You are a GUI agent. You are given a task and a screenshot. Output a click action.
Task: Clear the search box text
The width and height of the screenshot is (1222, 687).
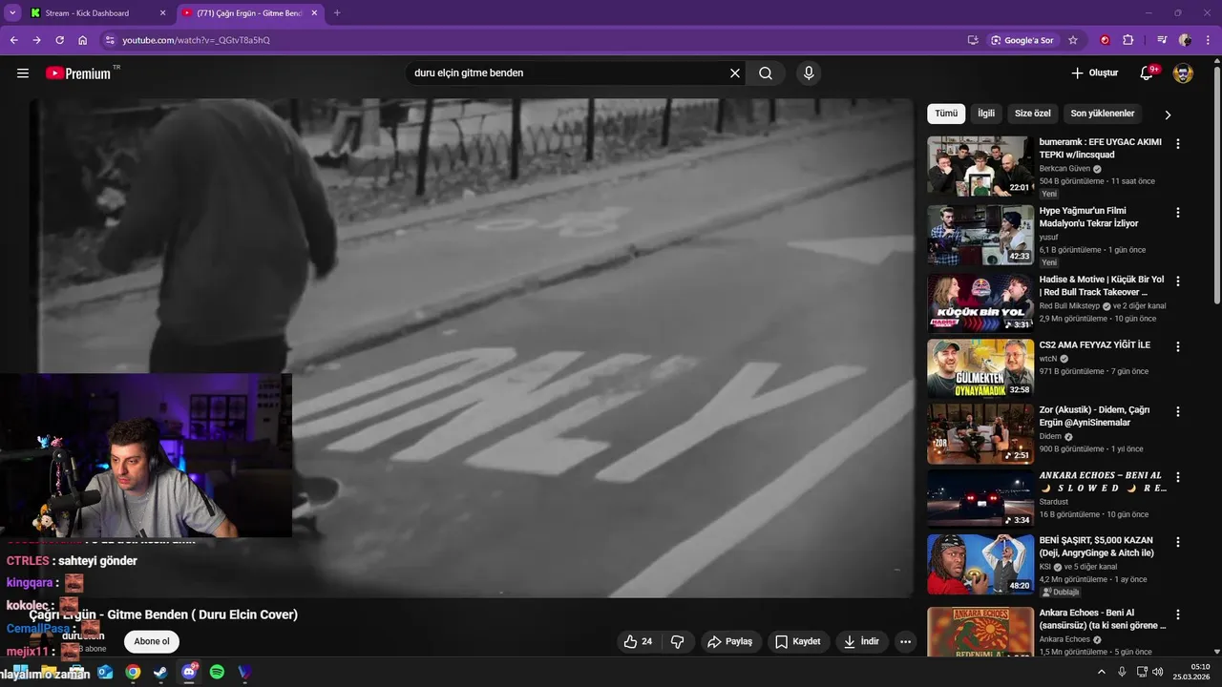coord(735,73)
